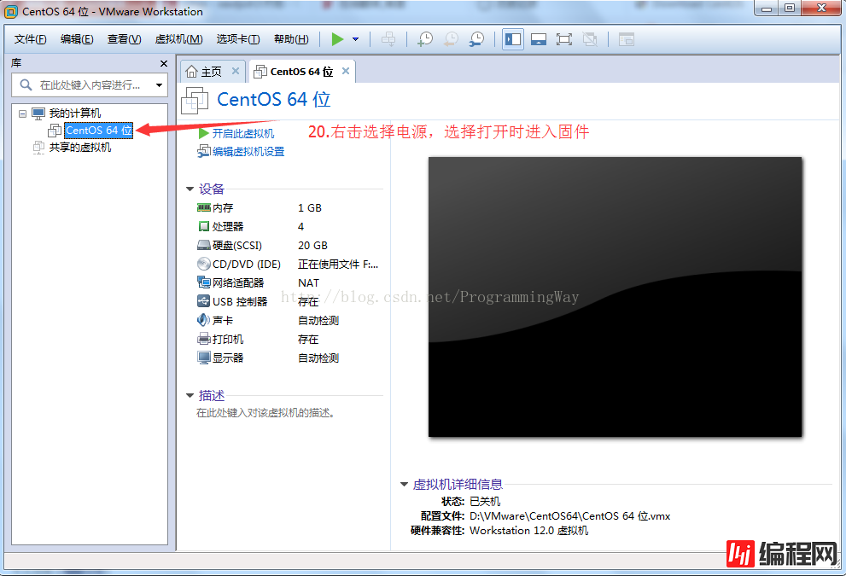Click the 编辑虚拟机设置 link
846x576 pixels.
pyautogui.click(x=248, y=152)
